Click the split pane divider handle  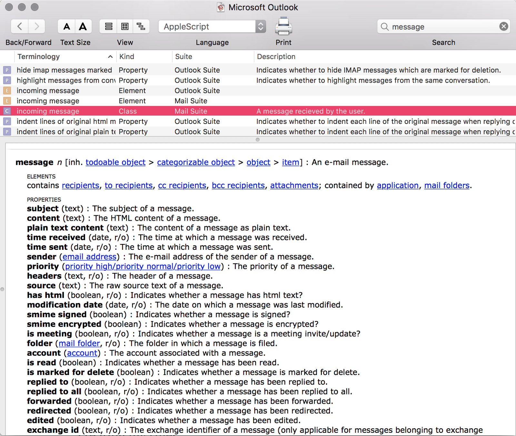[x=257, y=140]
